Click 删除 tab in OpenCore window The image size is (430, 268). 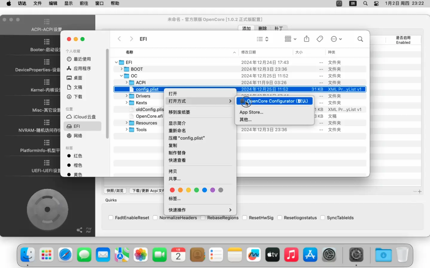coord(263,28)
